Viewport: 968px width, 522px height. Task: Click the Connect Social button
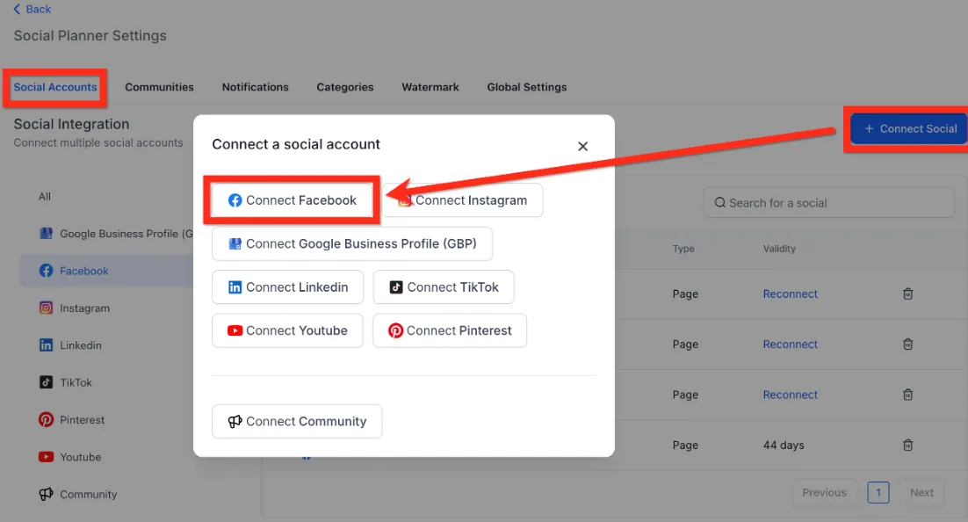click(909, 128)
